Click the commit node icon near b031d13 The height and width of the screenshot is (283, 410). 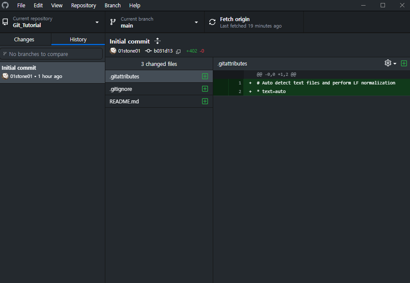coord(148,51)
